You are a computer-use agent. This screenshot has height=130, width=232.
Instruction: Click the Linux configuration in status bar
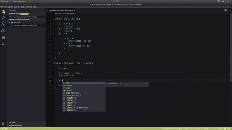pyautogui.click(x=220, y=129)
